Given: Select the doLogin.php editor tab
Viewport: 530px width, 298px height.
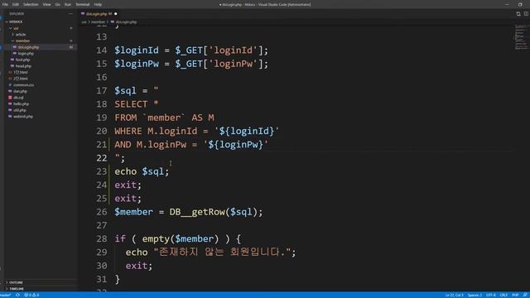Looking at the screenshot, I should [99, 14].
